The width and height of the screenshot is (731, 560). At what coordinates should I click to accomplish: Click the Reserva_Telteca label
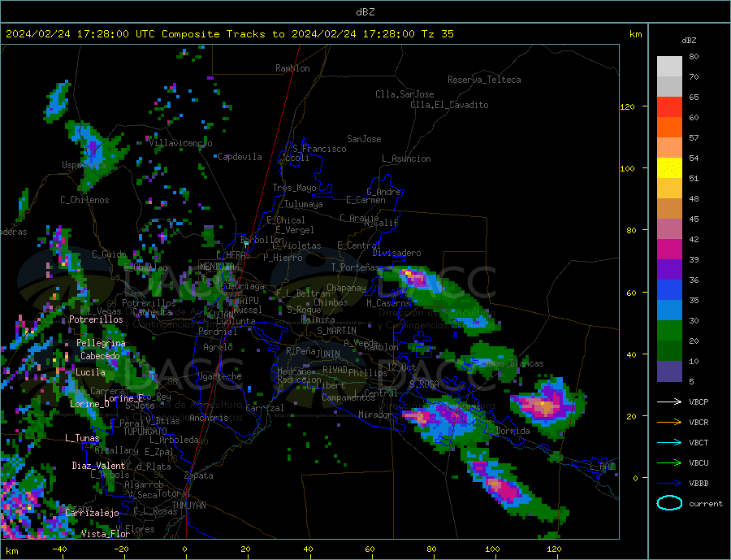point(484,80)
